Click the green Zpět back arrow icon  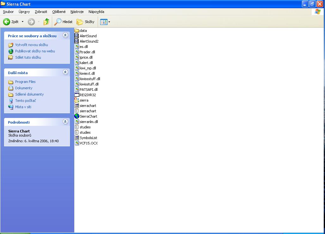[x=6, y=22]
